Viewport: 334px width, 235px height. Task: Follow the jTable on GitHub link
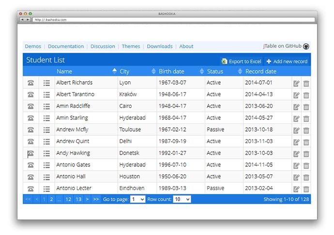coord(282,46)
